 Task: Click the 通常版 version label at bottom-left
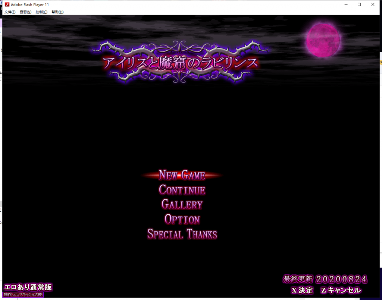[x=28, y=287]
